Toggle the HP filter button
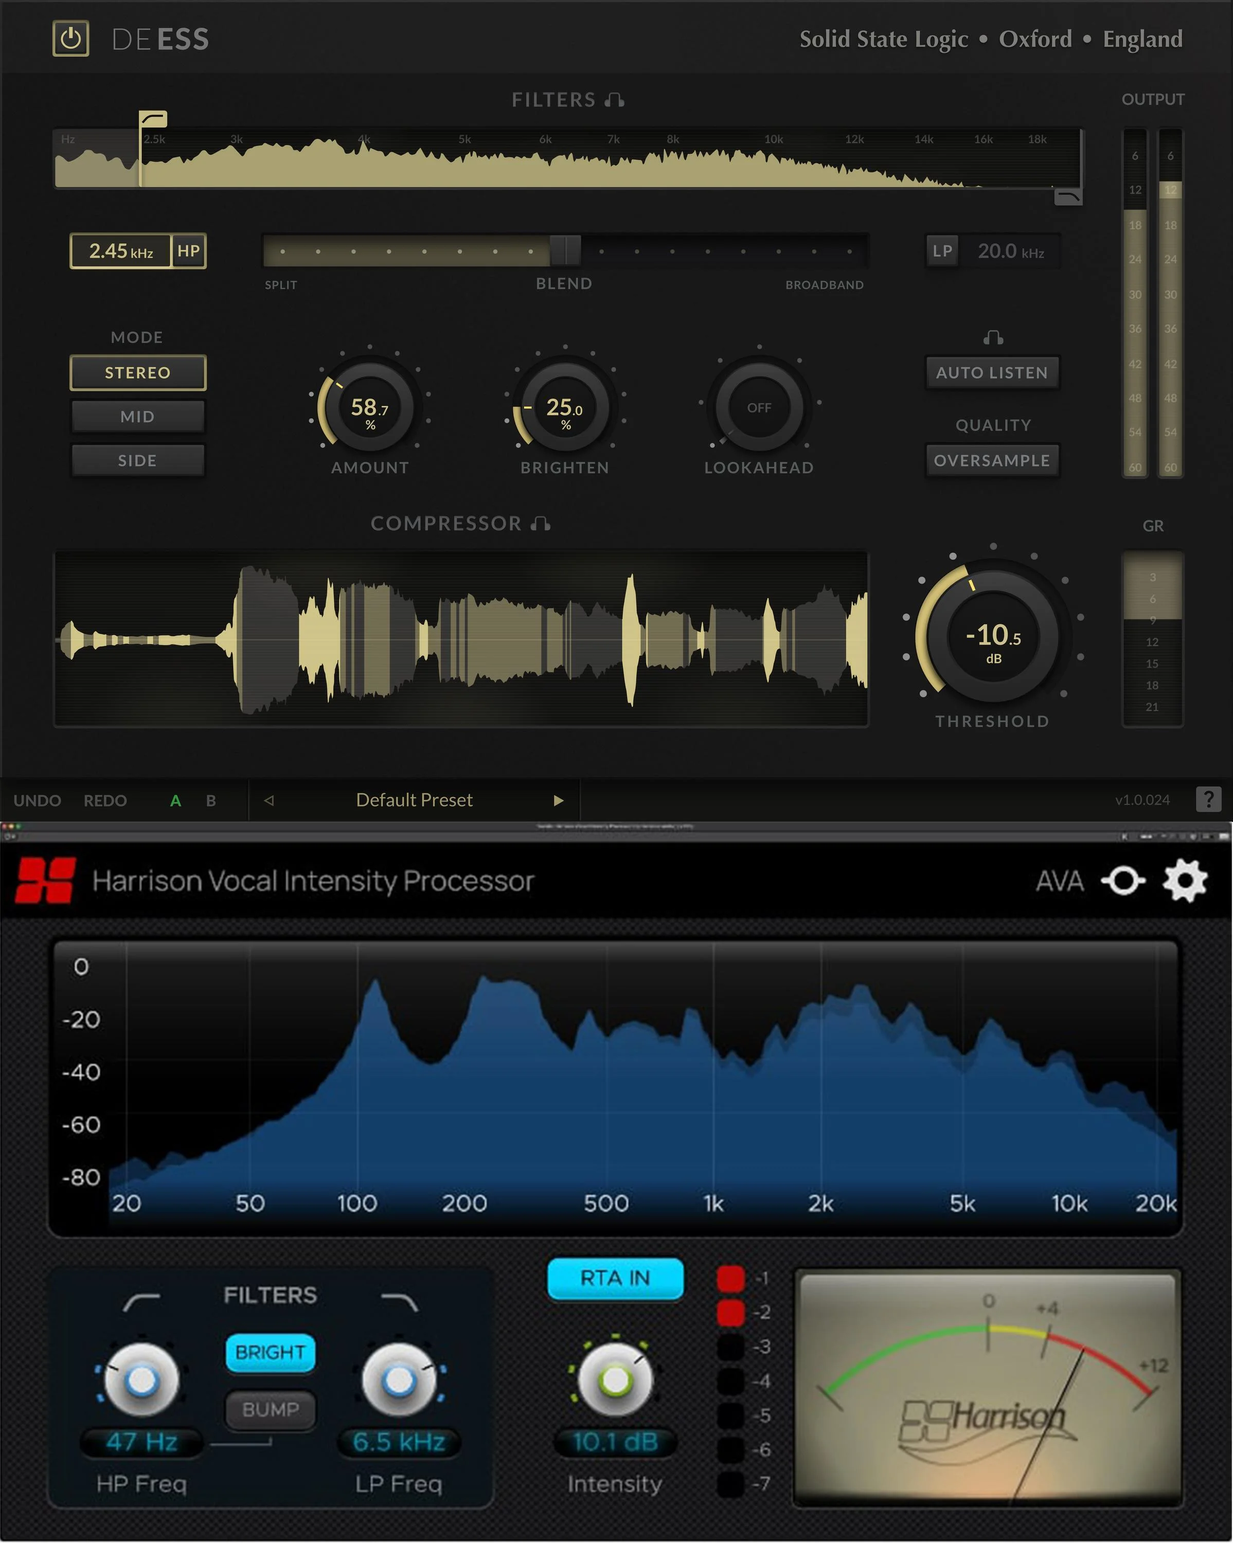Screen dimensions: 1233x1543 pyautogui.click(x=188, y=251)
